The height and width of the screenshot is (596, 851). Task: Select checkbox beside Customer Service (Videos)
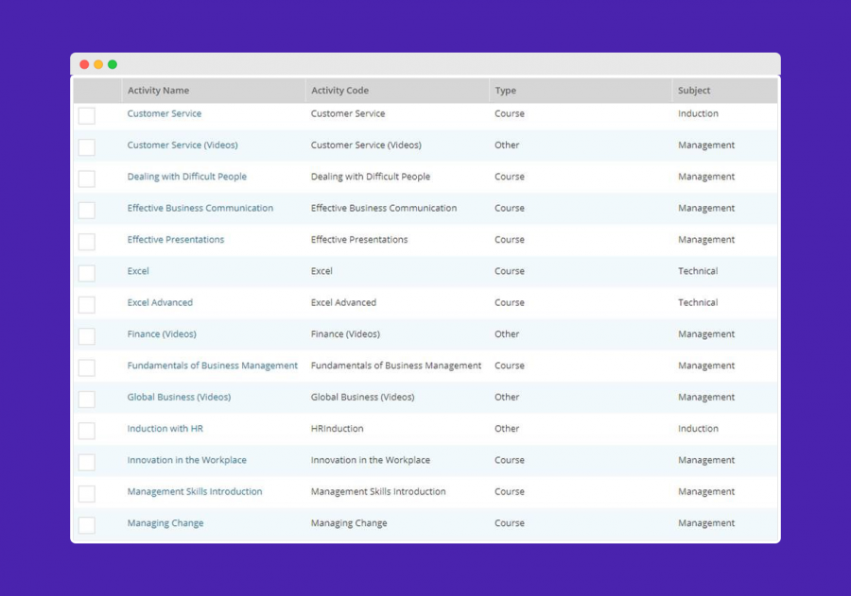87,147
